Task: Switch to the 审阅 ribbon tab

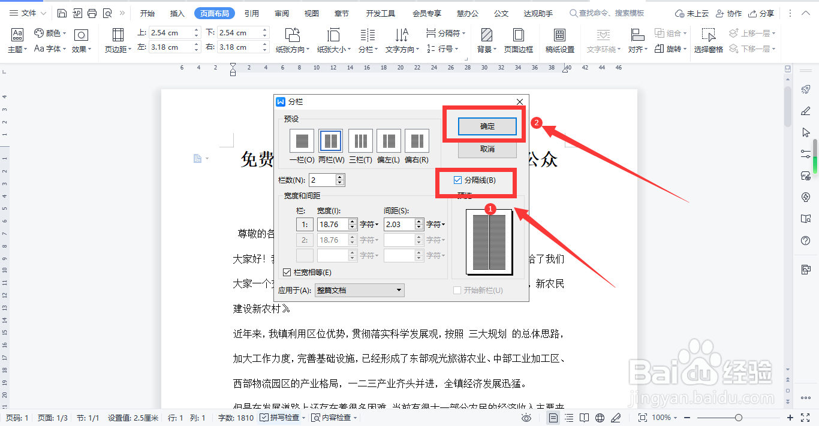Action: (x=281, y=12)
